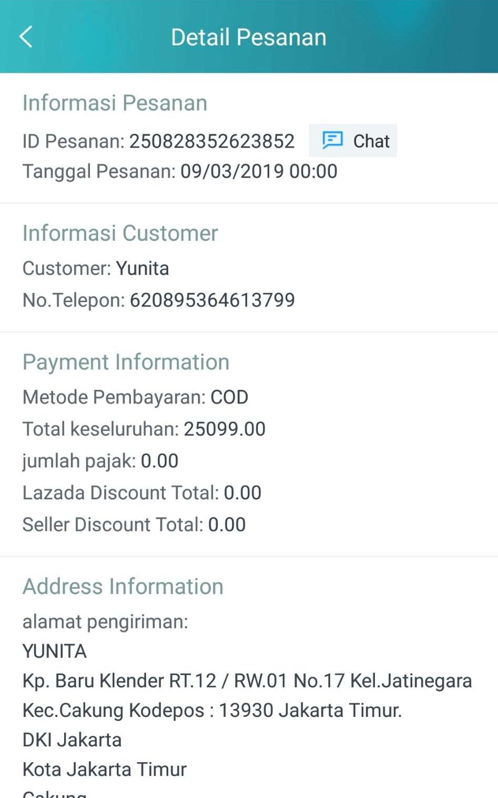Select recipient name YUNITA in address
498x798 pixels.
pos(54,652)
